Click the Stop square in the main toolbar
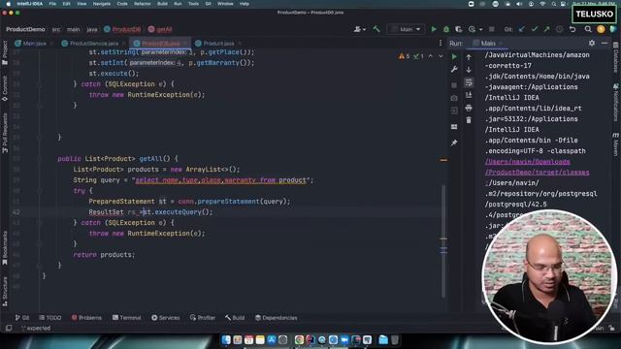 tap(492, 29)
